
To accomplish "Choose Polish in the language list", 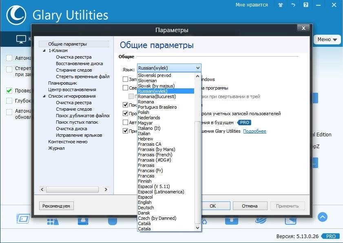I will tap(166, 112).
